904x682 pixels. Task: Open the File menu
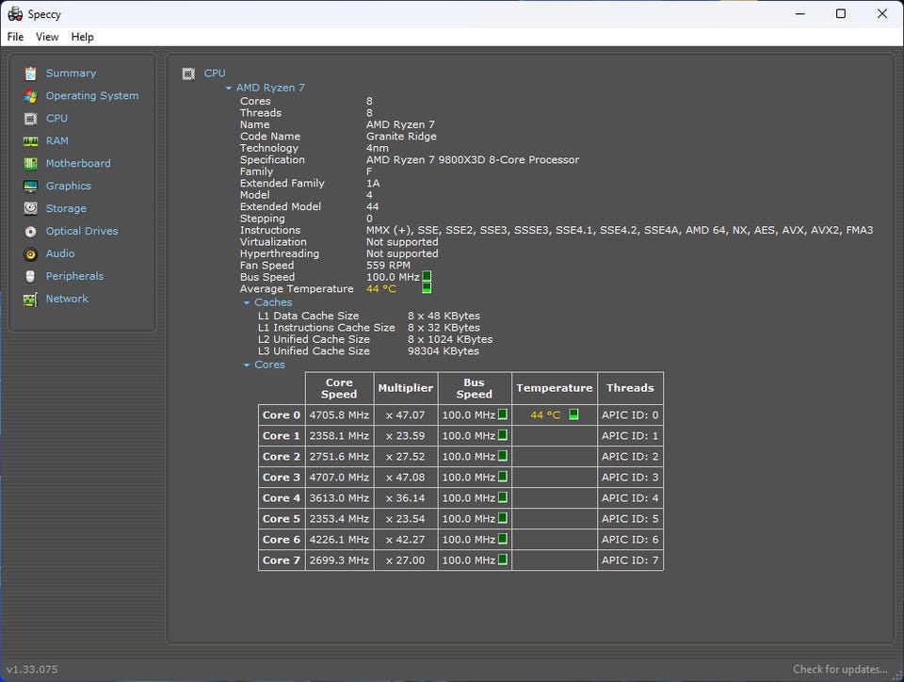pyautogui.click(x=15, y=37)
